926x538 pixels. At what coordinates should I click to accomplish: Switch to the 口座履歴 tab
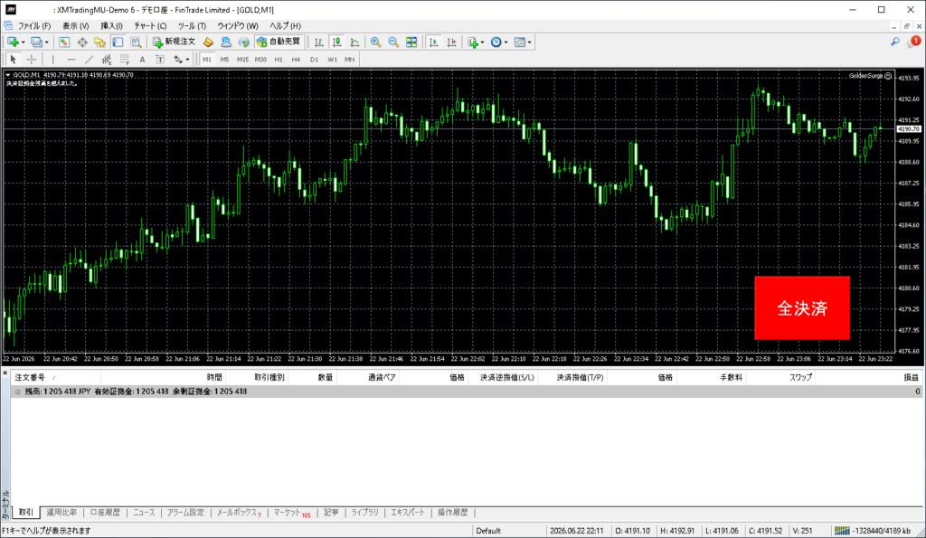[x=105, y=513]
